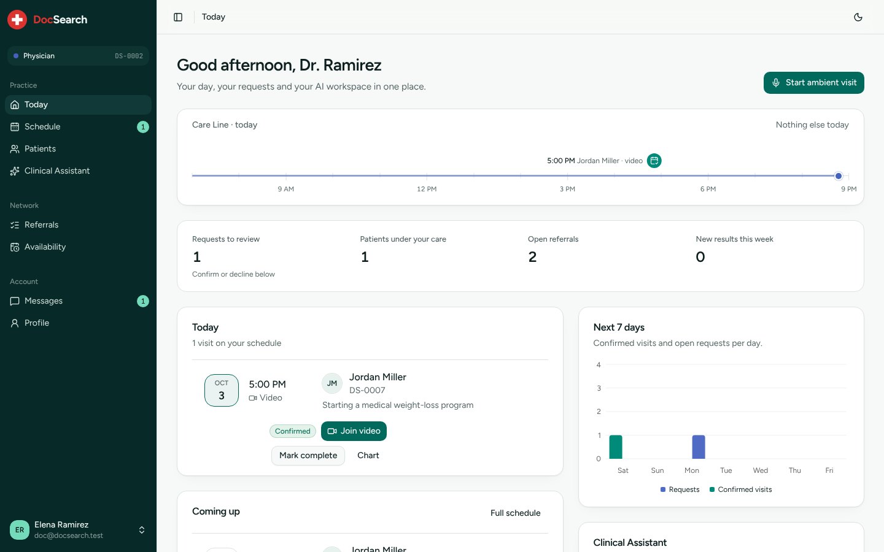Go to Patients page

[78, 149]
